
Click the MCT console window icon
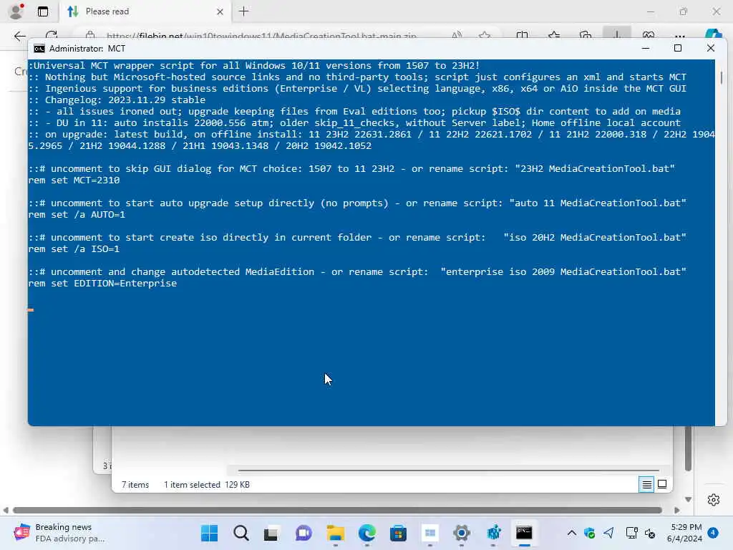(39, 49)
